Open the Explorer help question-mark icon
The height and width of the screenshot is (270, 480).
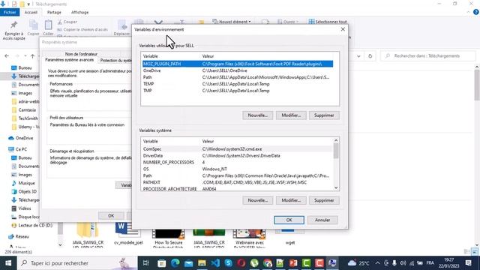475,12
